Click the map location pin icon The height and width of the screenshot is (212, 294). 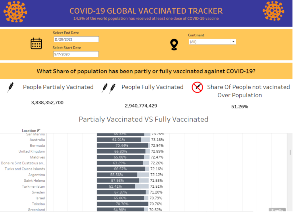[x=174, y=45]
